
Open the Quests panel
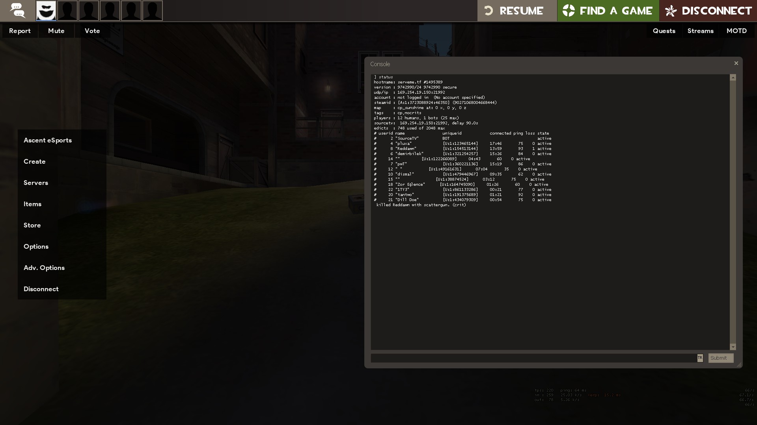tap(664, 31)
